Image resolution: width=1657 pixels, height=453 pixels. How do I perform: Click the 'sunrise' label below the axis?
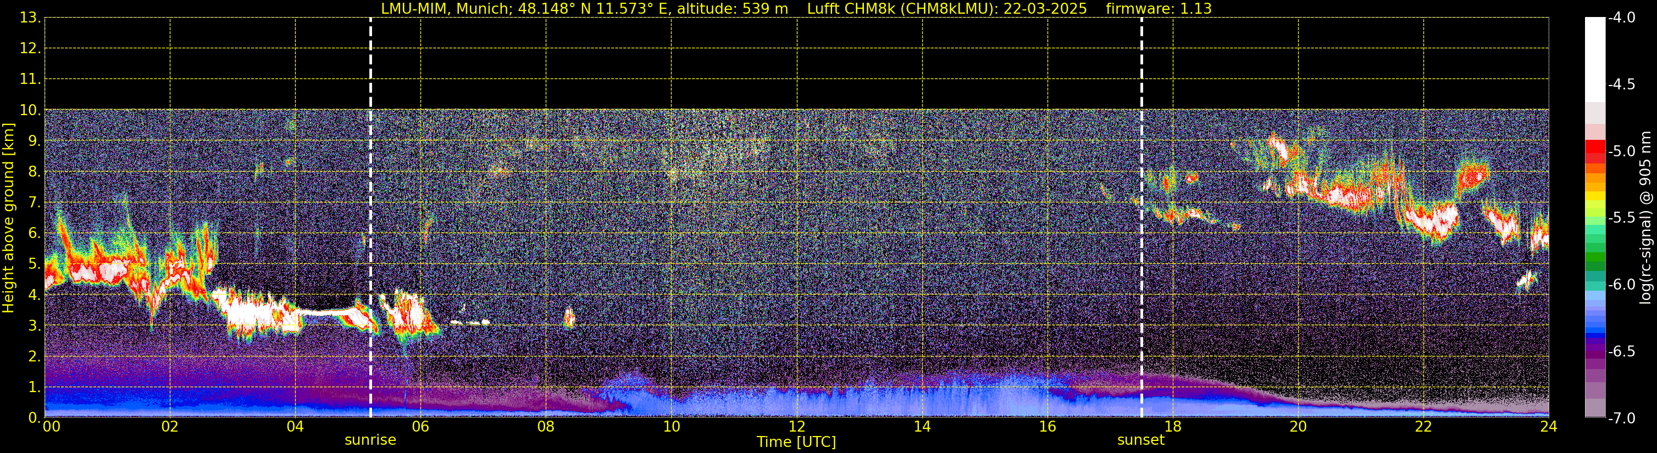click(x=370, y=440)
